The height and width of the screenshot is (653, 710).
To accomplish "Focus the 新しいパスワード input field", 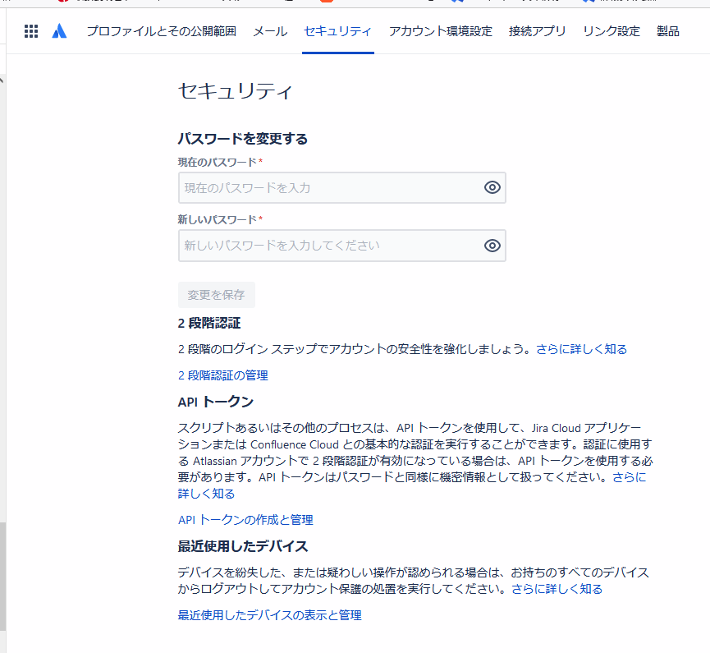I will pos(342,246).
